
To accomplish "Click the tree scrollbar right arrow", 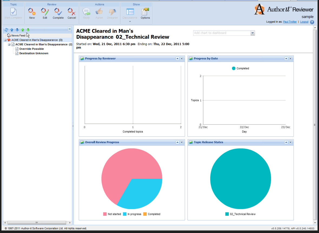I will [x=70, y=223].
